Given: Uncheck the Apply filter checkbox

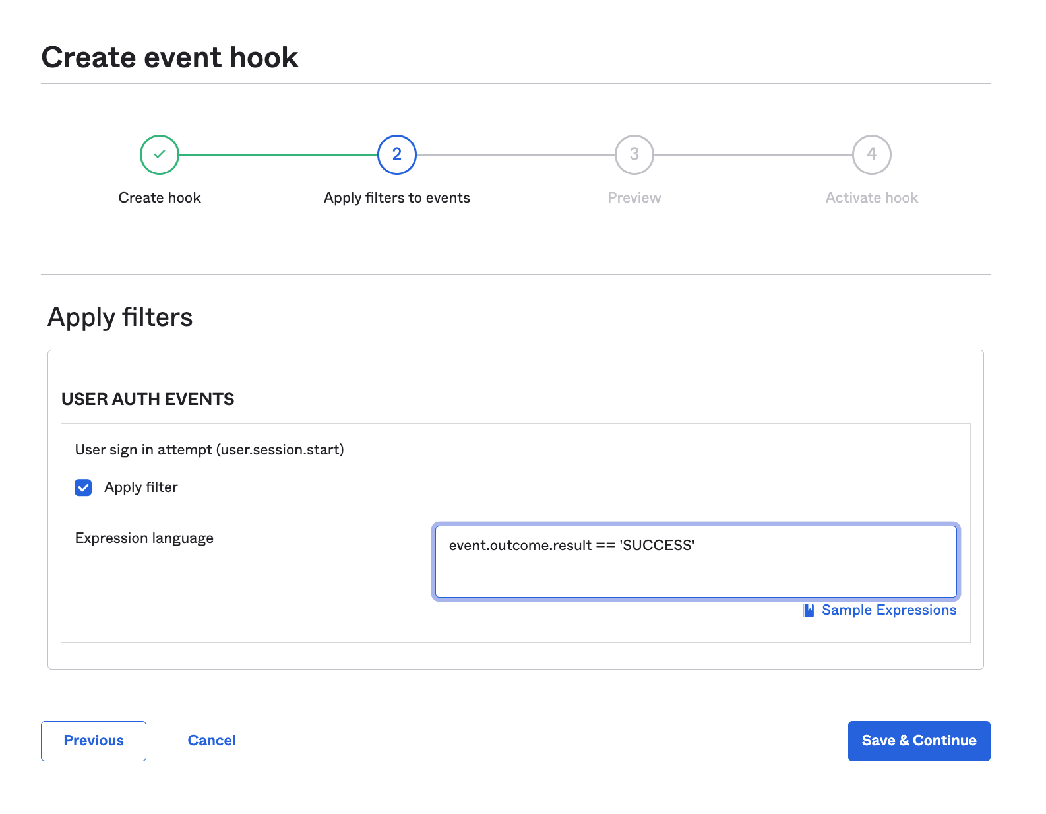Looking at the screenshot, I should coord(83,487).
